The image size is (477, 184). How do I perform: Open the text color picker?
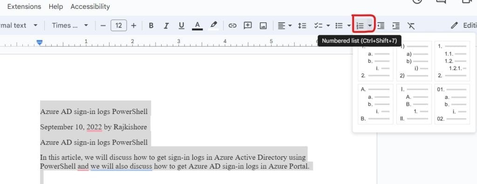(x=198, y=26)
